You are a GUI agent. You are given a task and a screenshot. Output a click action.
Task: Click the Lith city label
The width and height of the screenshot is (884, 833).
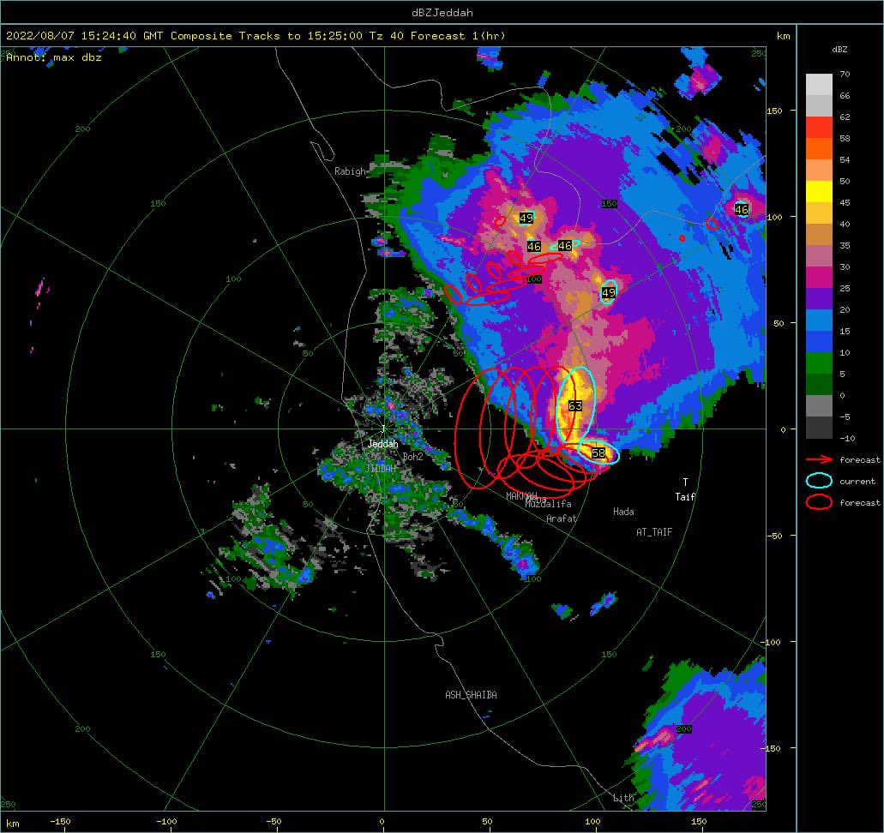pyautogui.click(x=623, y=798)
